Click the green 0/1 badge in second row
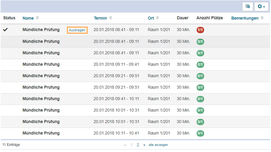The height and width of the screenshot is (152, 271). pos(200,42)
